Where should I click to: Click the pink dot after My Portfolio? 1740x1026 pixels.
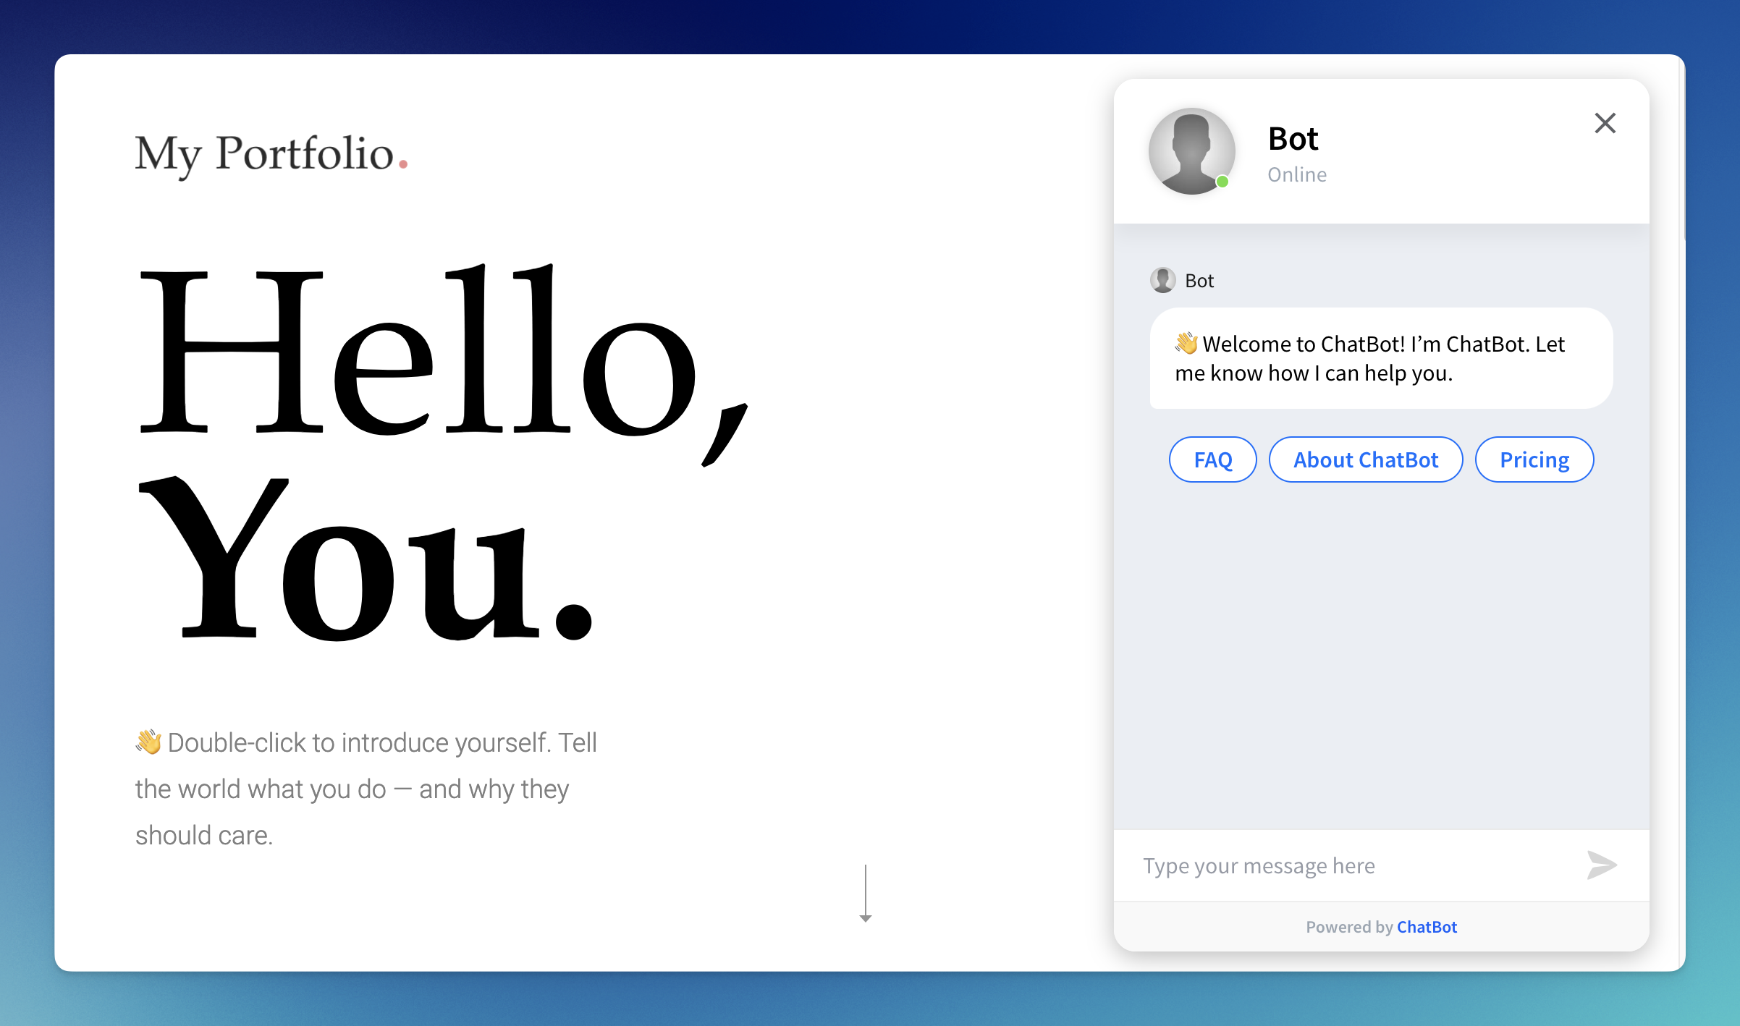[403, 165]
